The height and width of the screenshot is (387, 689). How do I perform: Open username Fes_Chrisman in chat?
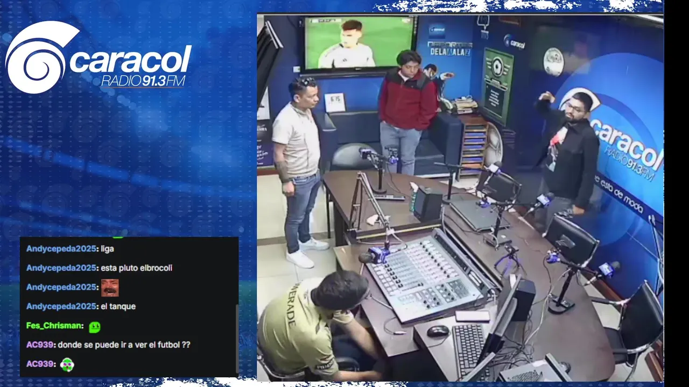pyautogui.click(x=54, y=326)
